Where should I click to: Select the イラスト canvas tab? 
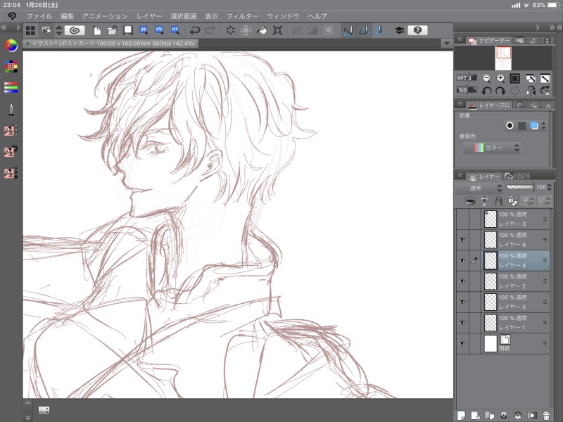(x=110, y=44)
